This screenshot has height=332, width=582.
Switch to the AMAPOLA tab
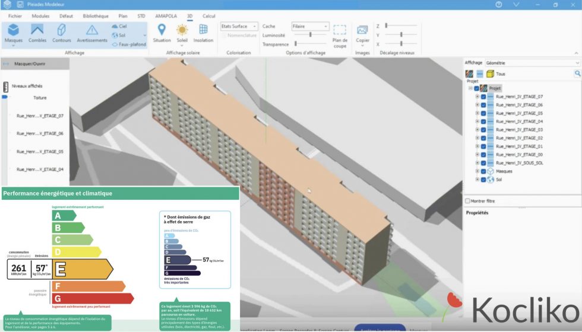[x=166, y=16]
